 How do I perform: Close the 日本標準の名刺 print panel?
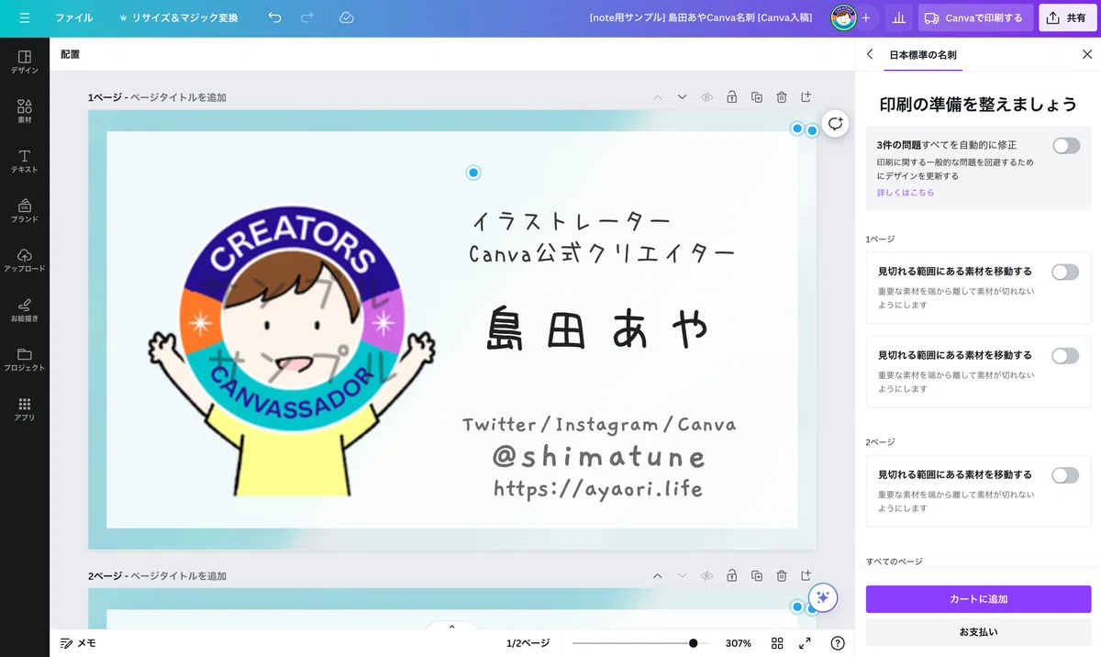click(1087, 54)
